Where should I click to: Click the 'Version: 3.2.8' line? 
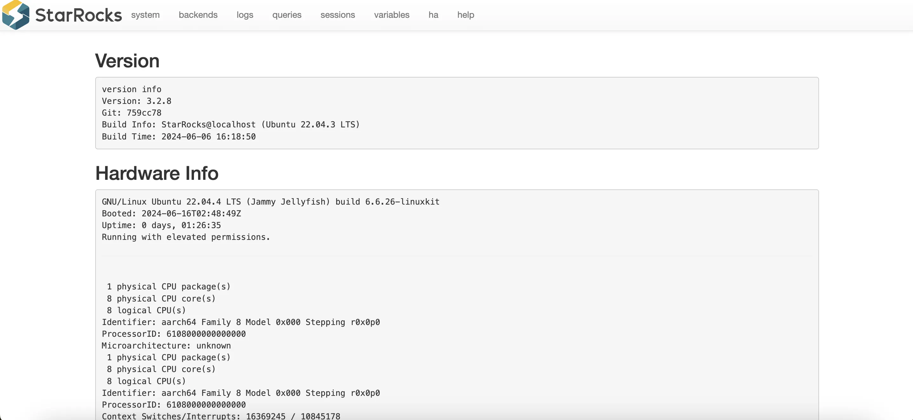pyautogui.click(x=137, y=101)
